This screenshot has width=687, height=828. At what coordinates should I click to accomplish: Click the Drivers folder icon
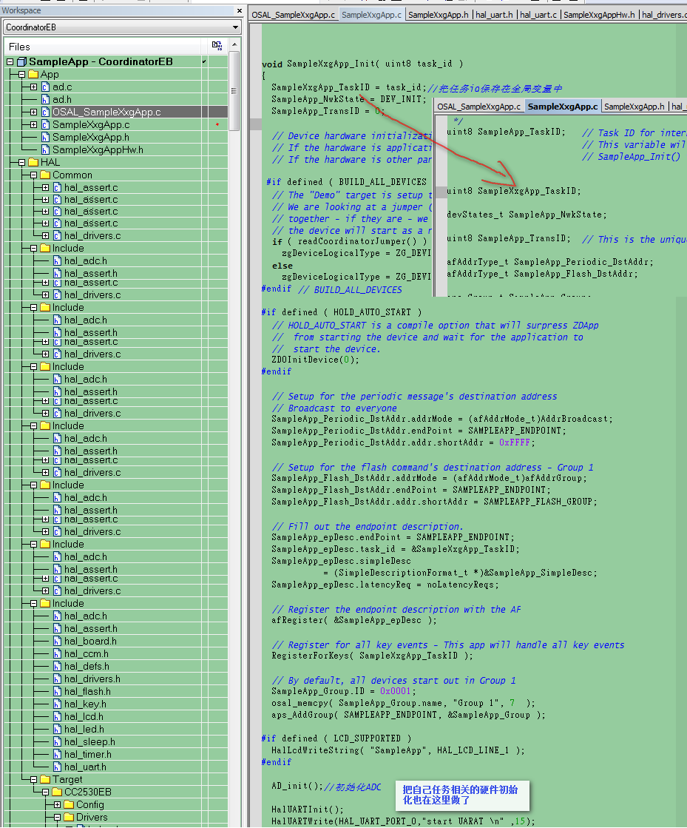click(69, 818)
